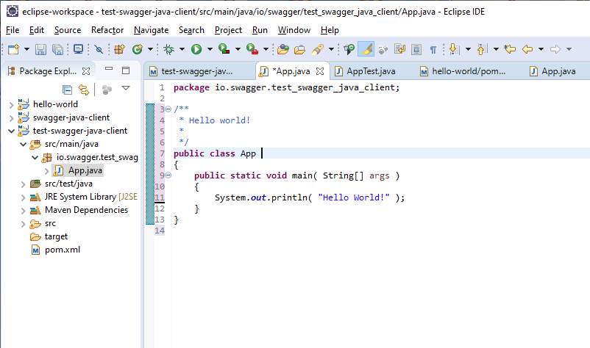590x348 pixels.
Task: Click the Back navigation arrow icon
Action: (527, 49)
